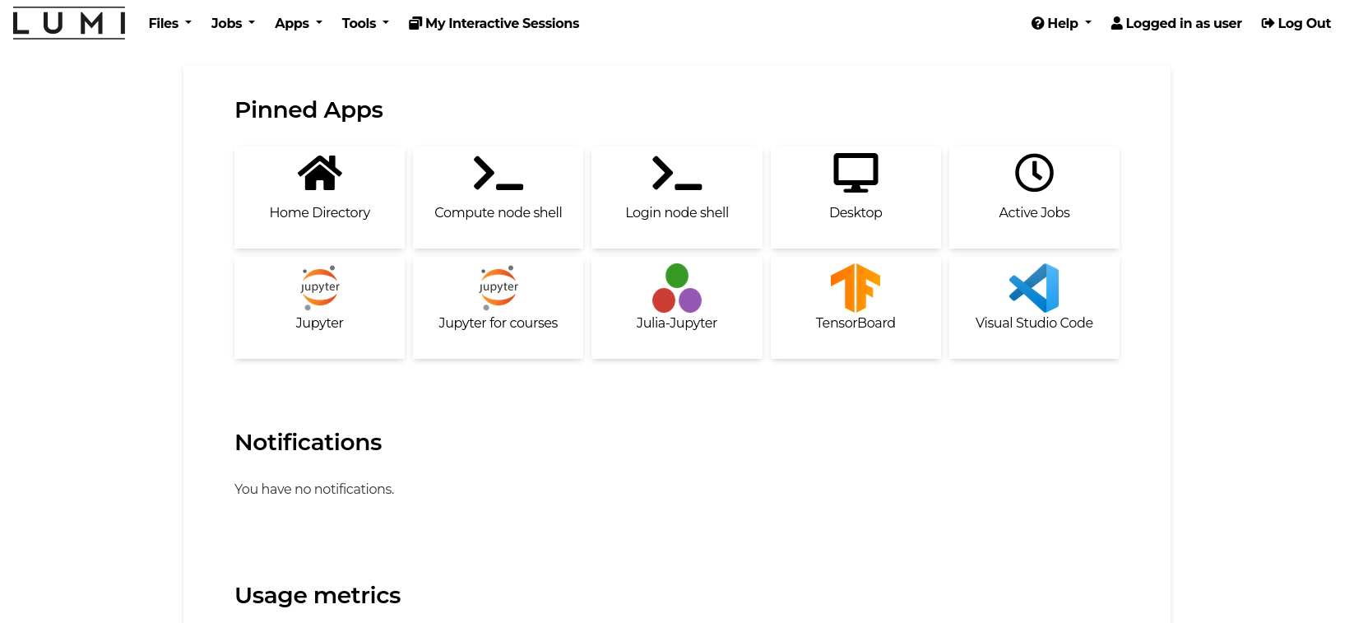Launch Jupyter from pinned apps
Viewport: 1354px width, 623px height.
[x=319, y=308]
